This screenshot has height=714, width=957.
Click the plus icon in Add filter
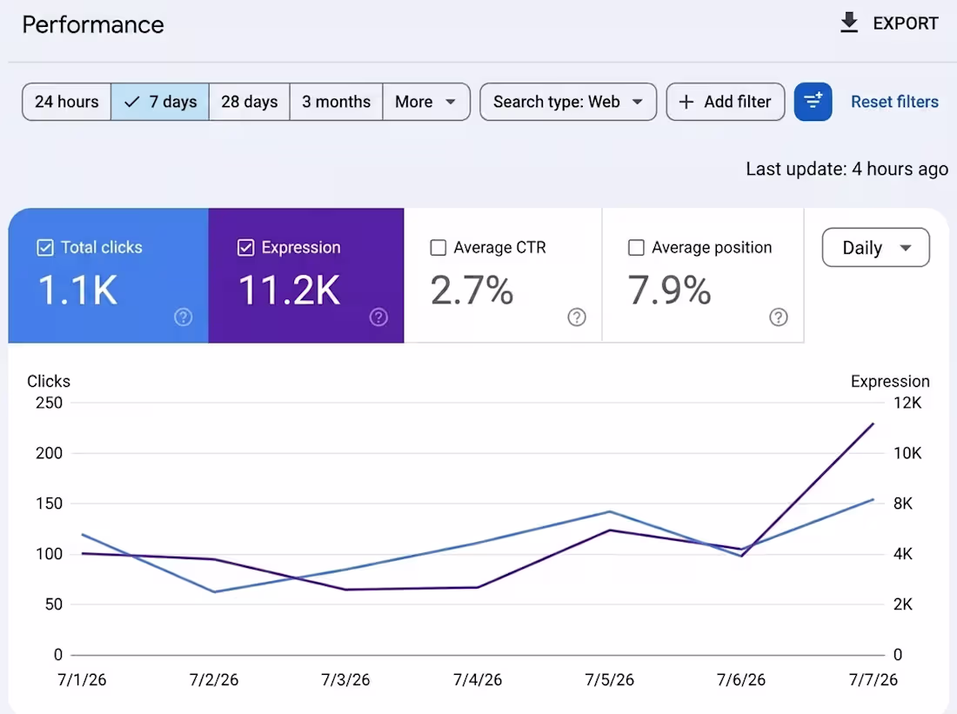[686, 101]
